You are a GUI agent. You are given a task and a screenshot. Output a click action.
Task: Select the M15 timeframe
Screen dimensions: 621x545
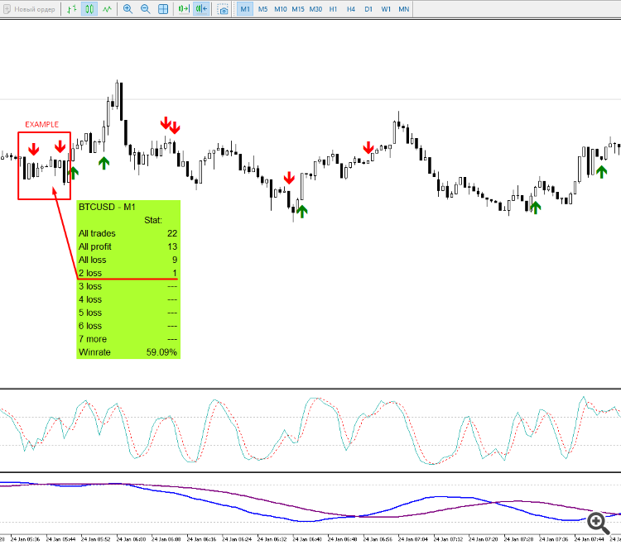298,9
